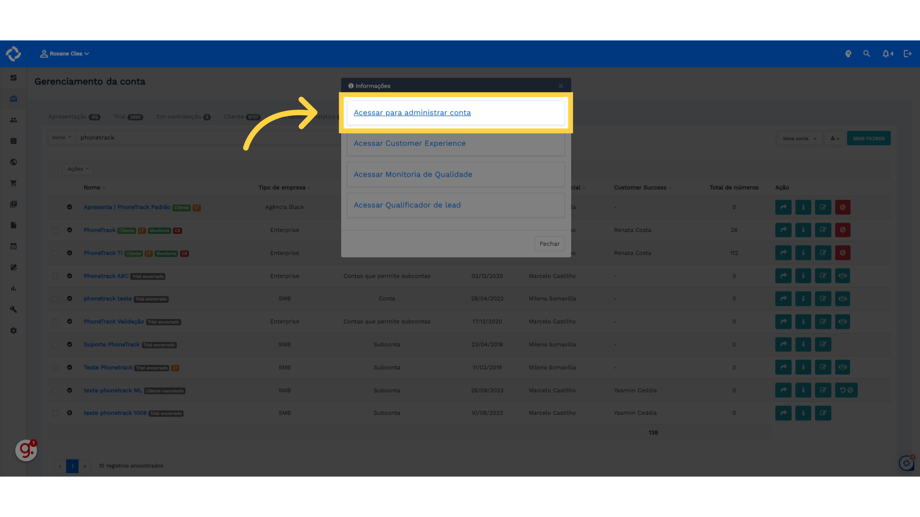Close the Informações dialog with X
The height and width of the screenshot is (517, 920).
pyautogui.click(x=561, y=86)
